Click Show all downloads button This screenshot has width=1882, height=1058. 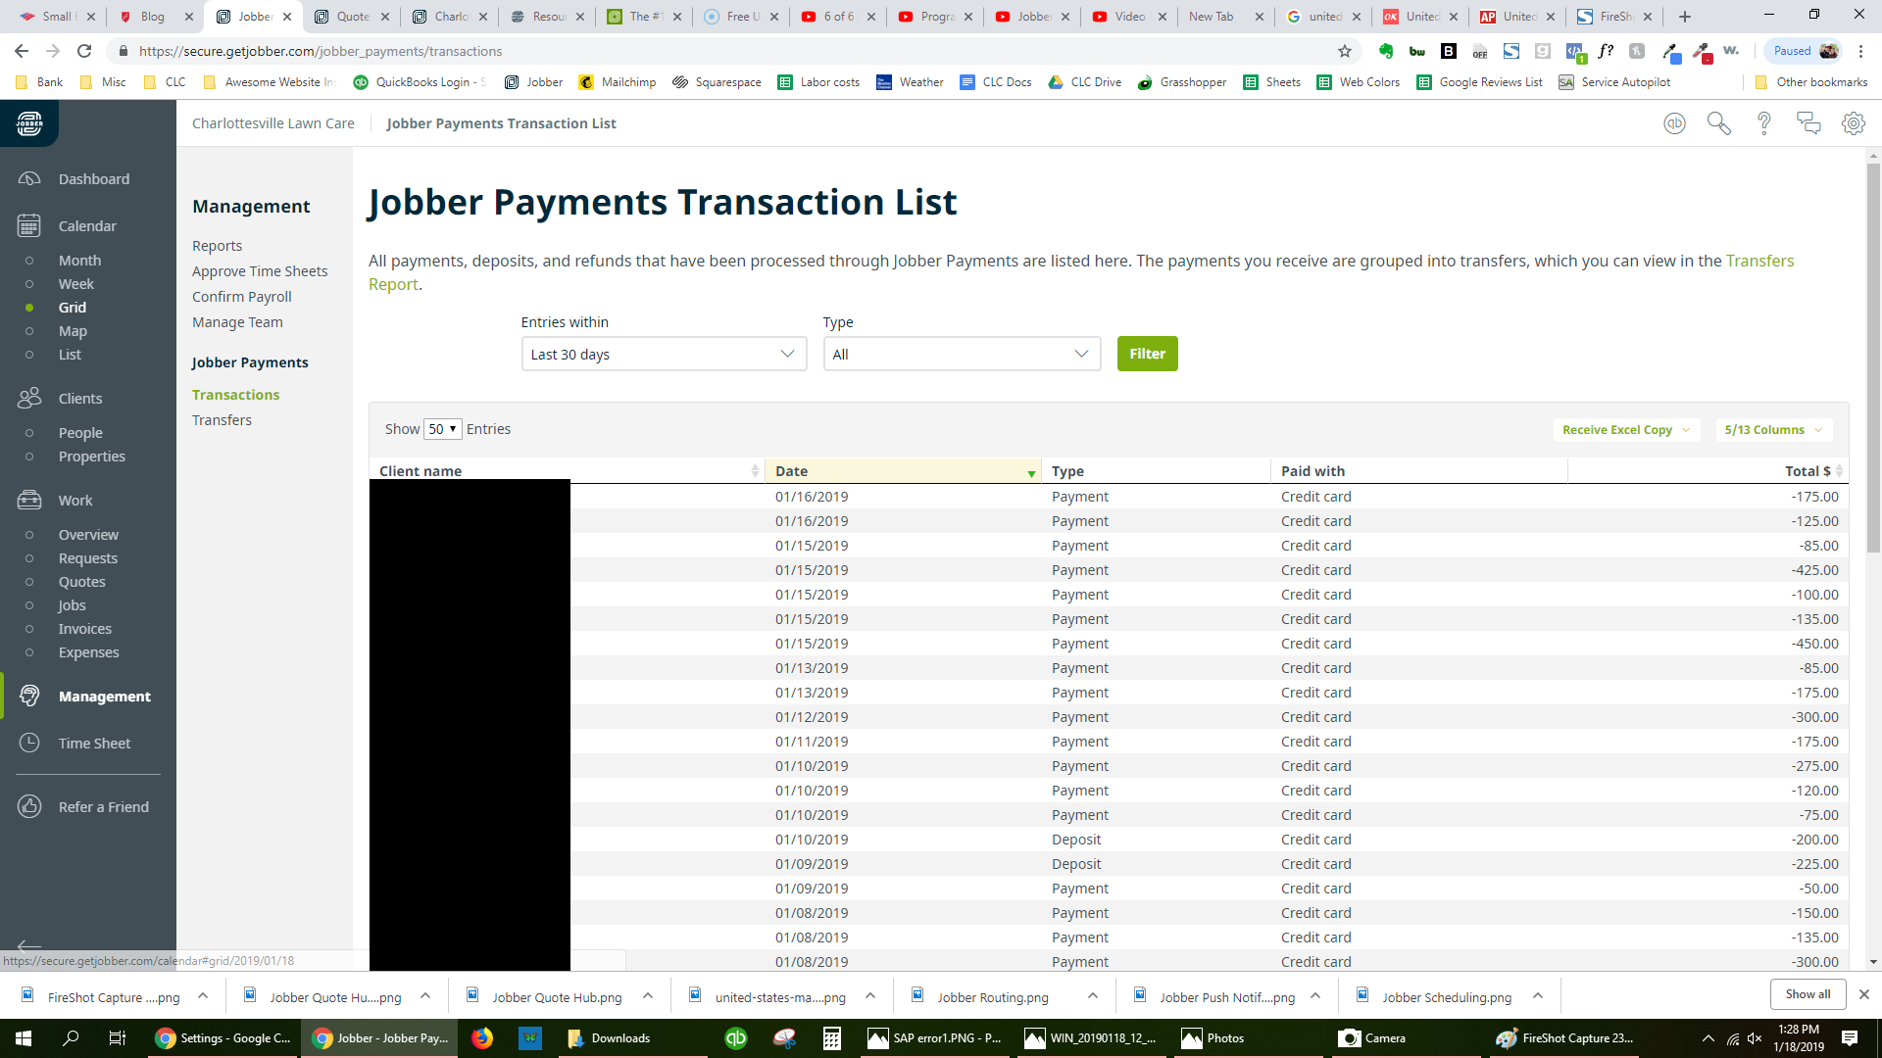click(x=1808, y=994)
